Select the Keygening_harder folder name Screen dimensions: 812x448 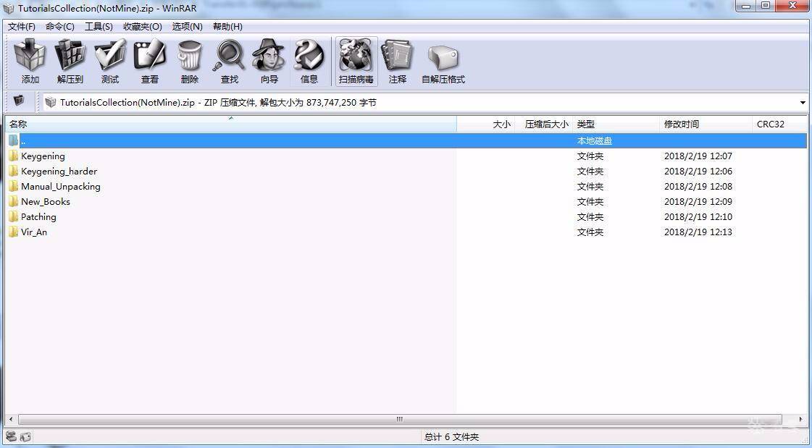[x=59, y=171]
